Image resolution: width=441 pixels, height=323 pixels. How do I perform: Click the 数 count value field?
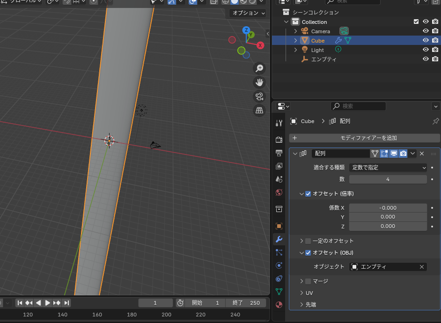coord(388,179)
